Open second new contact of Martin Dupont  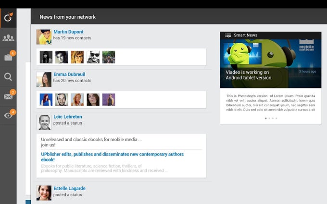[x=62, y=57]
